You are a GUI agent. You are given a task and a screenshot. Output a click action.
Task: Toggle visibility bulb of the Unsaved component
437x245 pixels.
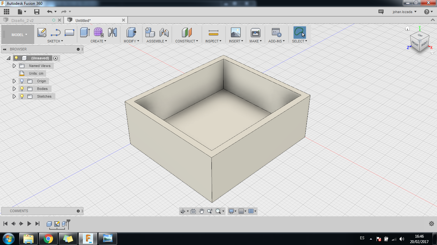[x=16, y=58]
